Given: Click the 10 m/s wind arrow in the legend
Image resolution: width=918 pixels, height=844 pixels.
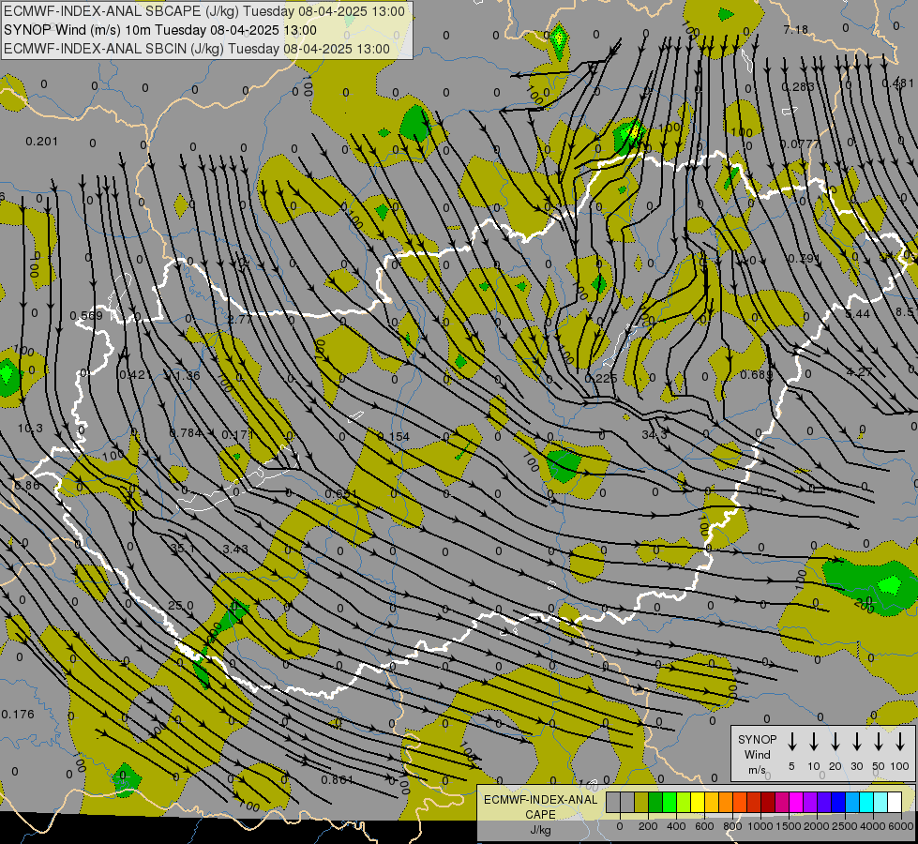Looking at the screenshot, I should 814,742.
